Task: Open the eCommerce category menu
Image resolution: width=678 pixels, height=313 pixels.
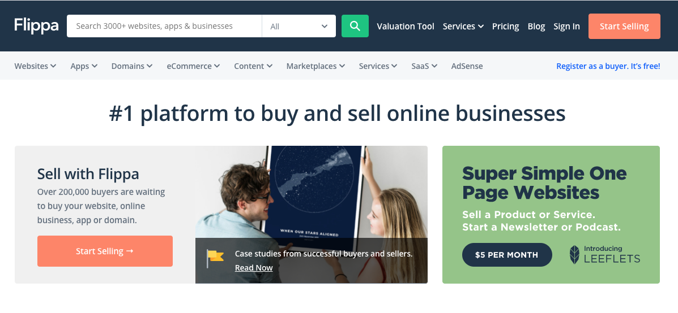Action: coord(193,66)
